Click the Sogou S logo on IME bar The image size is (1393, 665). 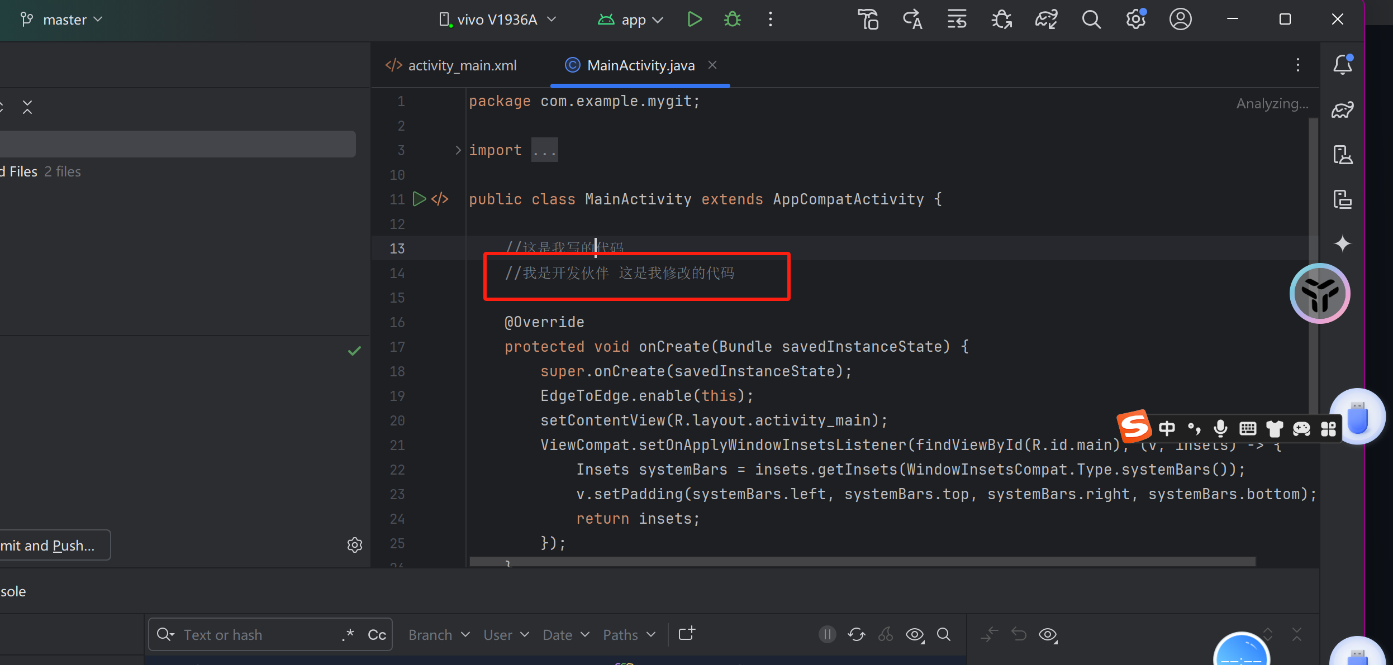coord(1134,427)
